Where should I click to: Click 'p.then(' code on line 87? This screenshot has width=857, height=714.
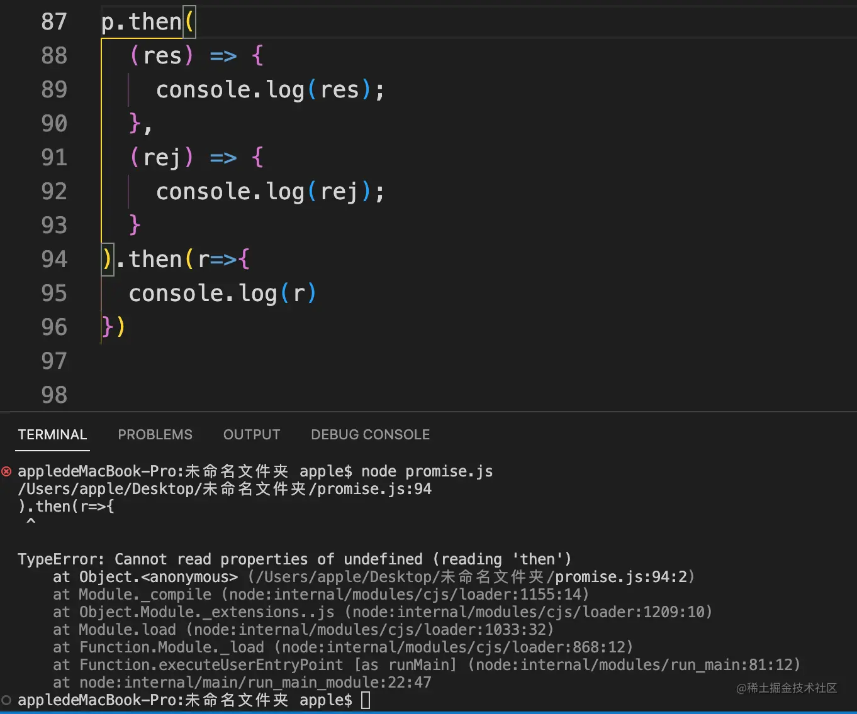(148, 22)
